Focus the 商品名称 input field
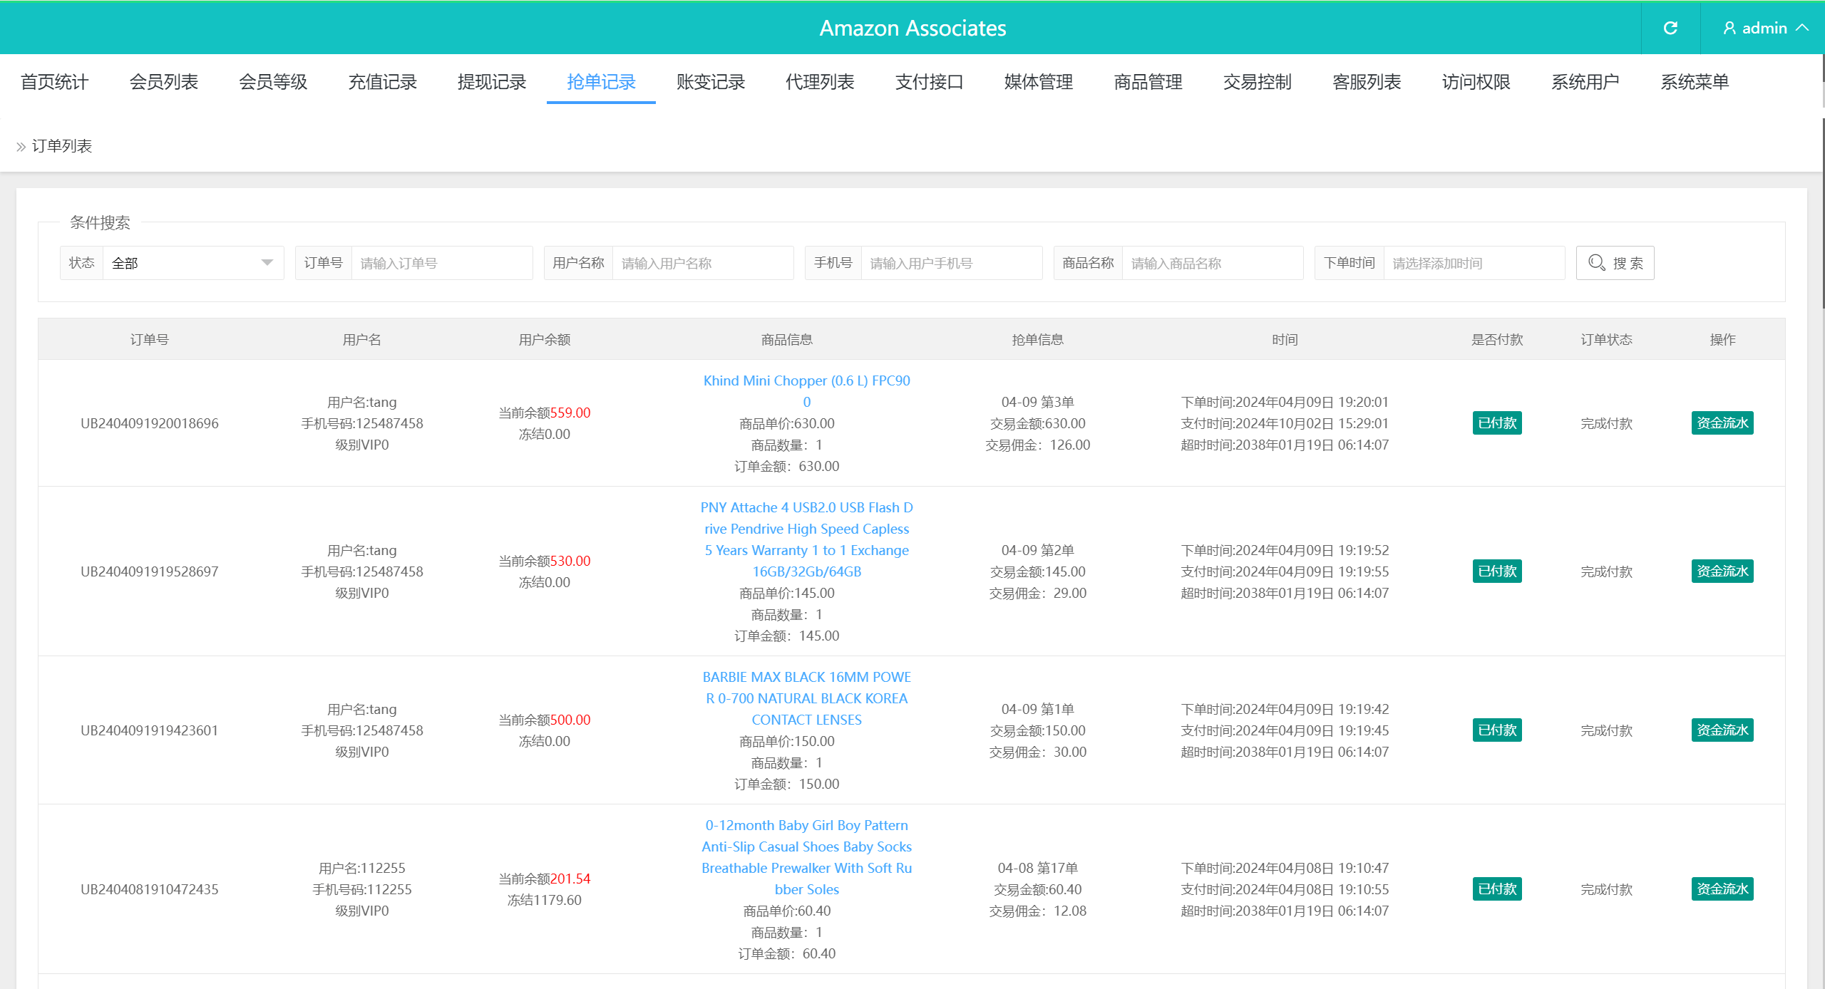Image resolution: width=1825 pixels, height=989 pixels. 1213,263
